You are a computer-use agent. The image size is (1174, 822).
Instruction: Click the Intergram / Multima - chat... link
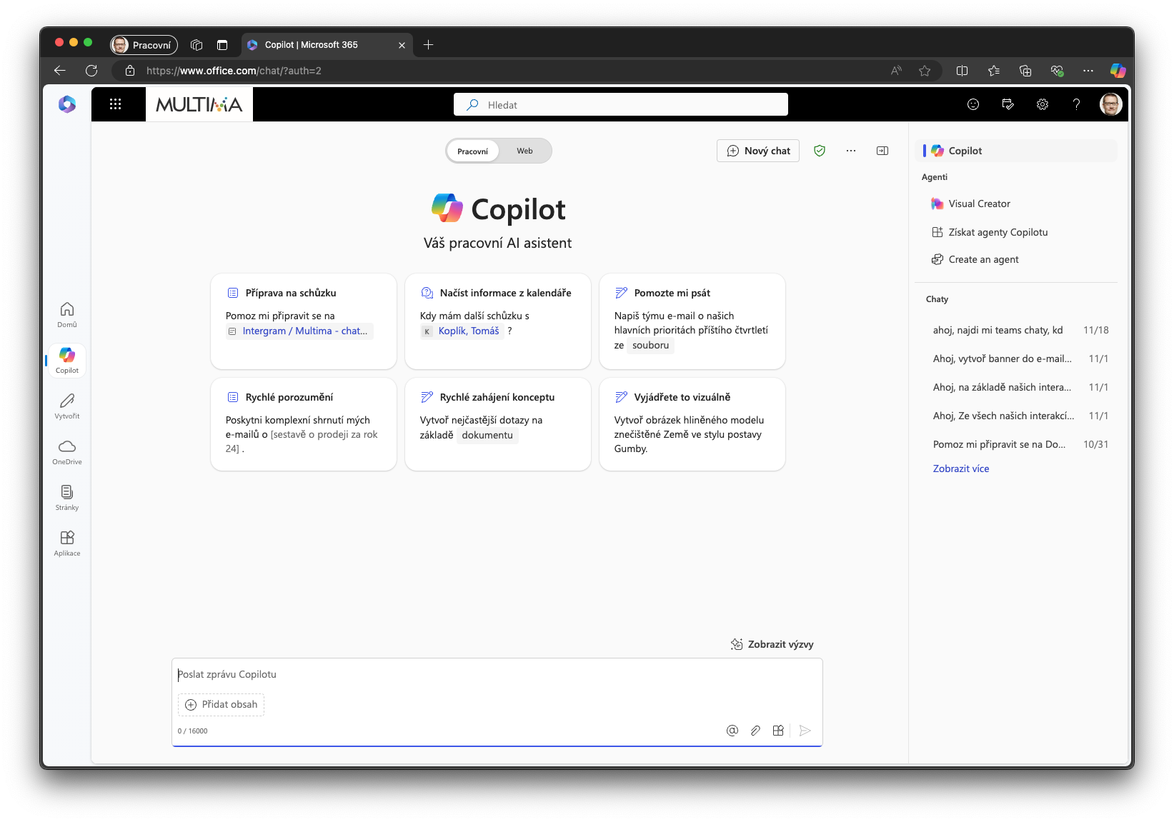[x=299, y=331]
